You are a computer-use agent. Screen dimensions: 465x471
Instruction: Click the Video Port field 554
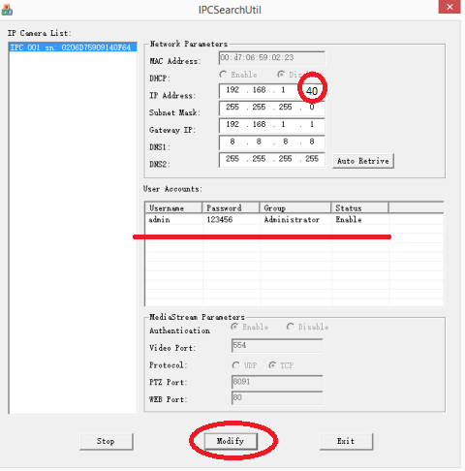[277, 346]
